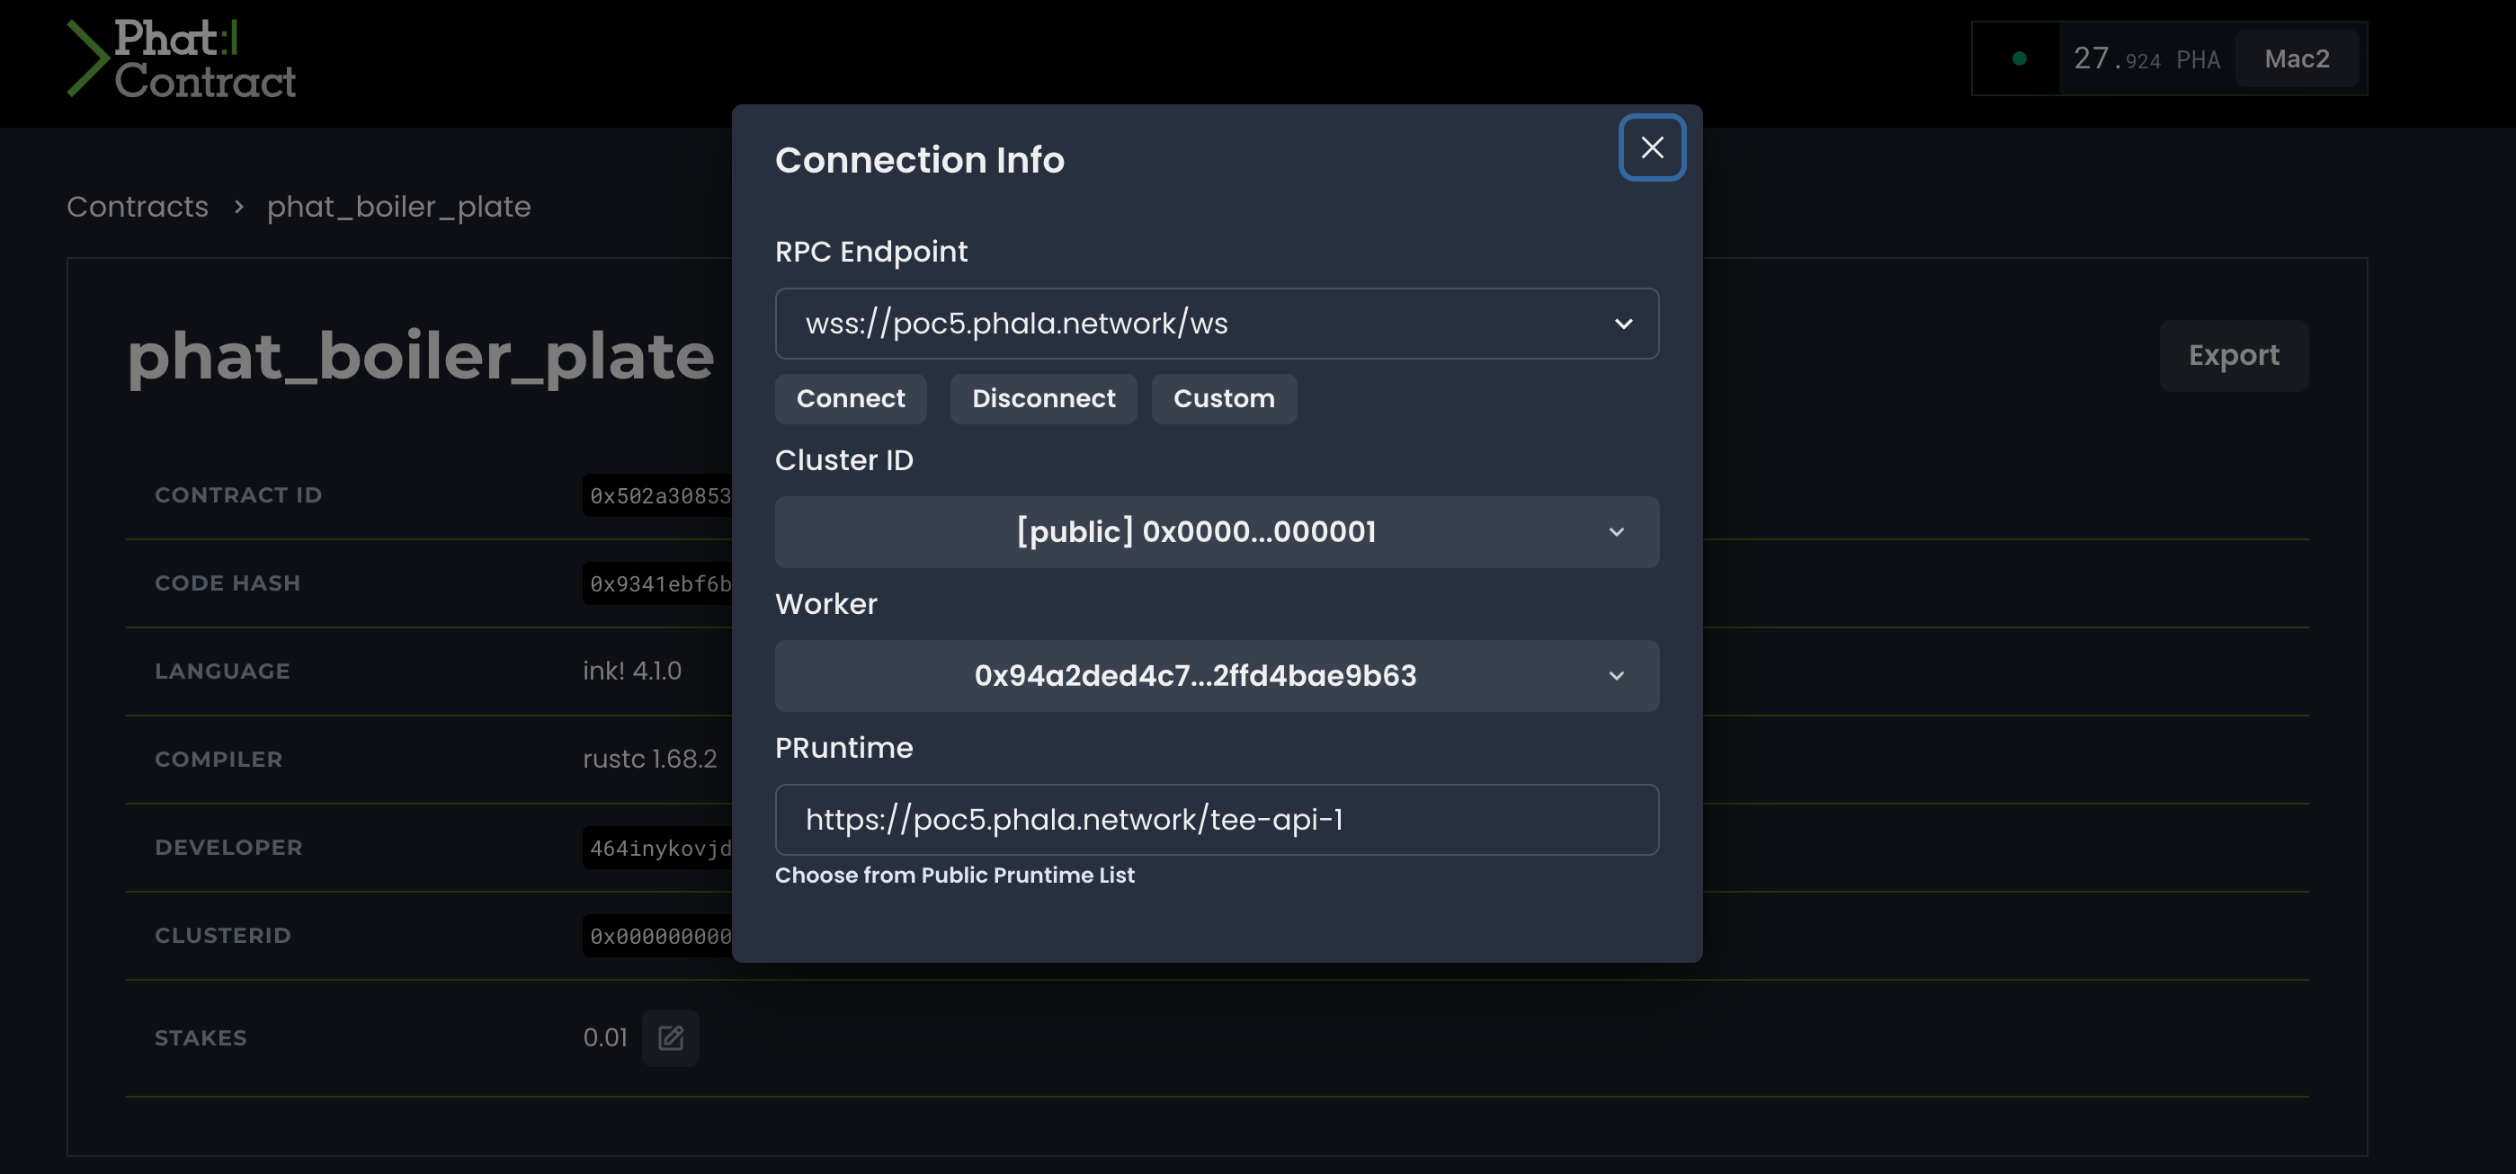2516x1174 pixels.
Task: Click the phat_boiler_plate page title
Action: (x=420, y=358)
